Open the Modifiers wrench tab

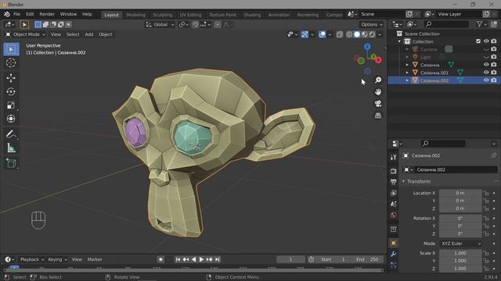coord(393,254)
